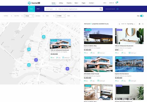This screenshot has width=147, height=102.
Task: Click the dark modern house photo thumbnail
Action: pyautogui.click(x=98, y=36)
